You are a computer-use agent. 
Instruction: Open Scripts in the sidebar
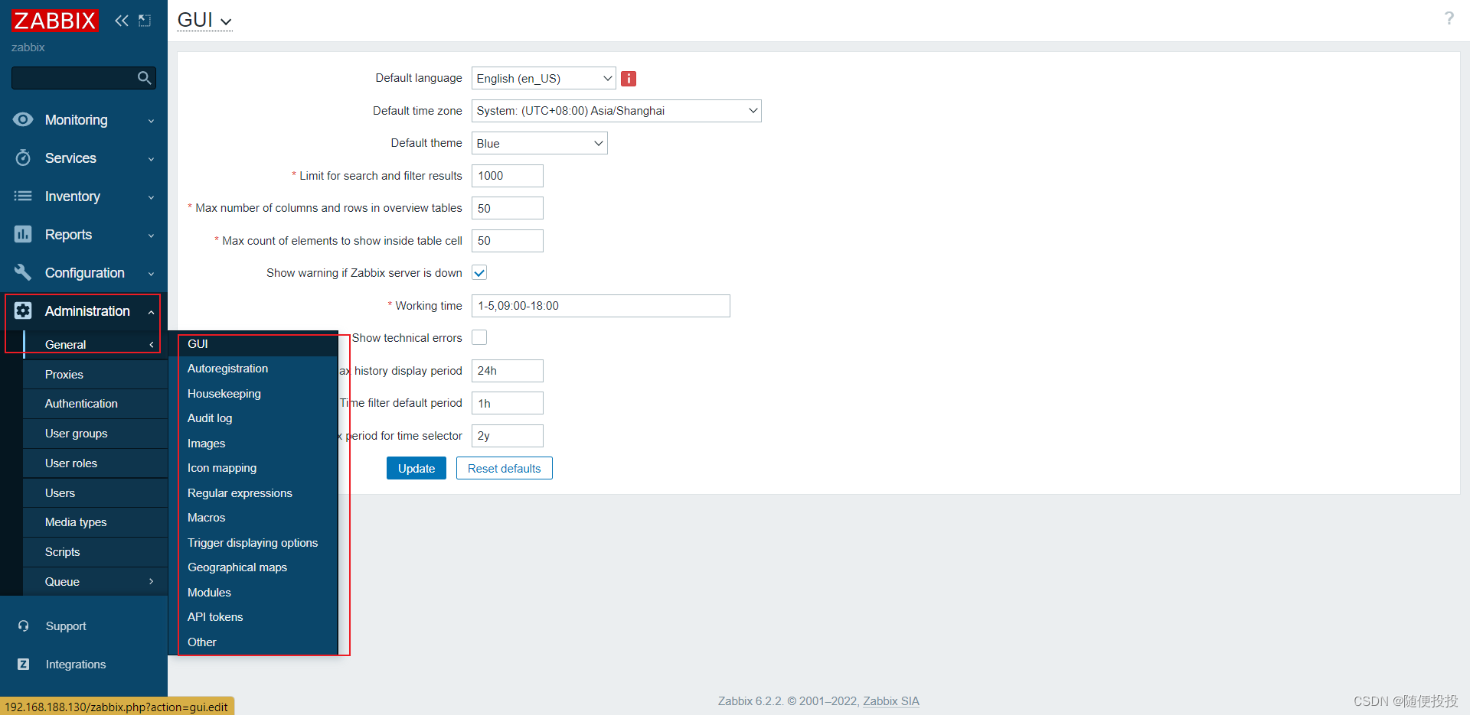click(x=95, y=551)
